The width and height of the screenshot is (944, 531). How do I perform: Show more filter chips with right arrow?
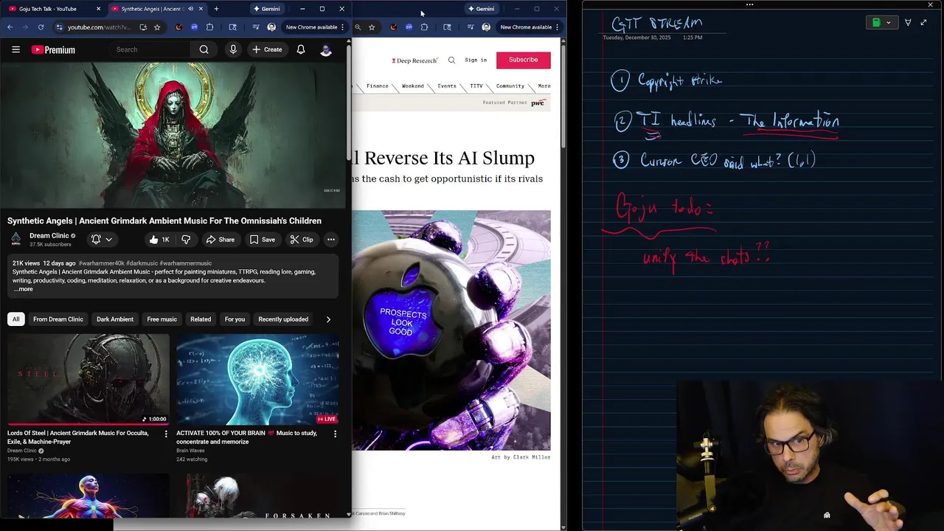pos(328,319)
